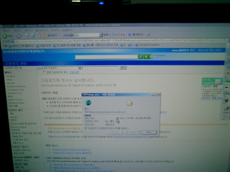
Task: Click the grey wrench icon on Google Toolbar
Action: click(148, 35)
